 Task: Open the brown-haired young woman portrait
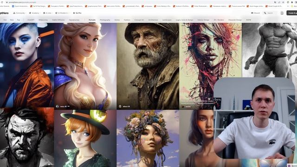pyautogui.click(x=196, y=138)
